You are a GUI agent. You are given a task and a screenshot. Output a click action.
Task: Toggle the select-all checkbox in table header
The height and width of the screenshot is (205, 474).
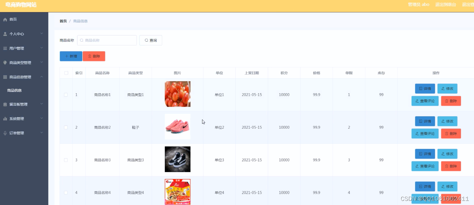[66, 73]
